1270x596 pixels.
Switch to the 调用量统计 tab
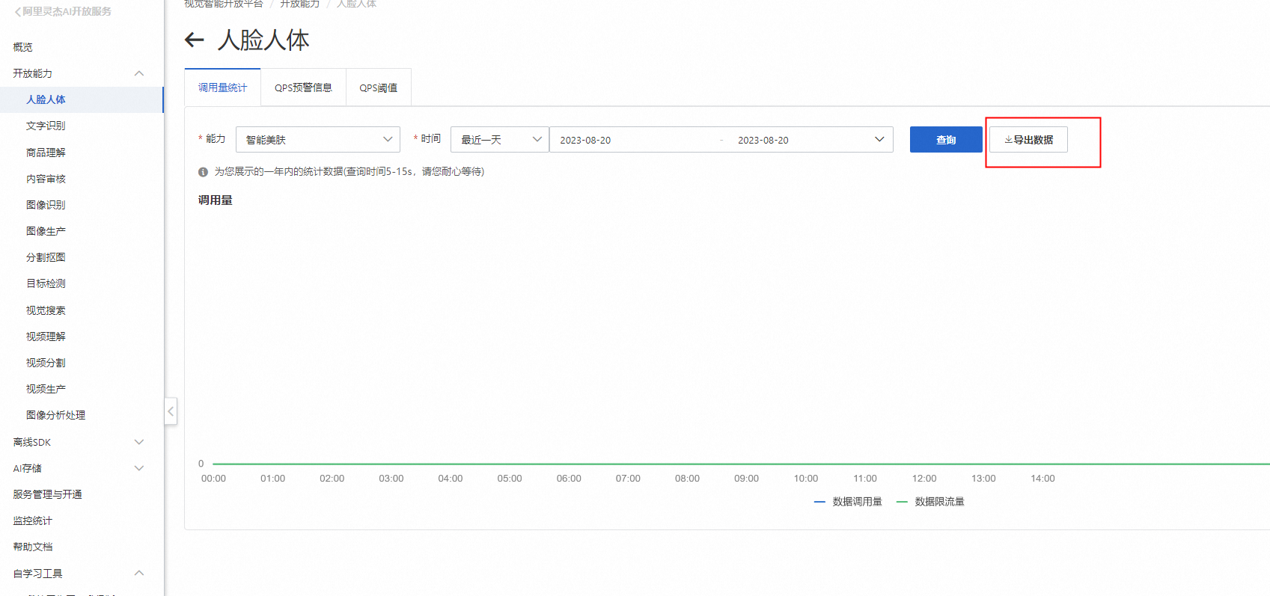(x=222, y=87)
